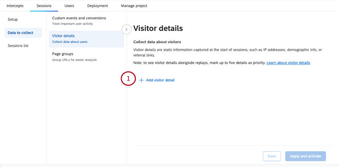The image size is (338, 167).
Task: Collapse the side panel with the chevron button
Action: point(126,29)
